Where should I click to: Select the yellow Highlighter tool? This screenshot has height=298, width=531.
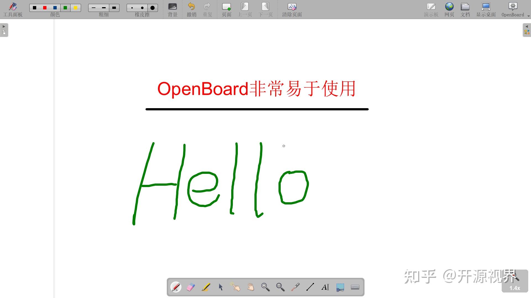pos(206,287)
